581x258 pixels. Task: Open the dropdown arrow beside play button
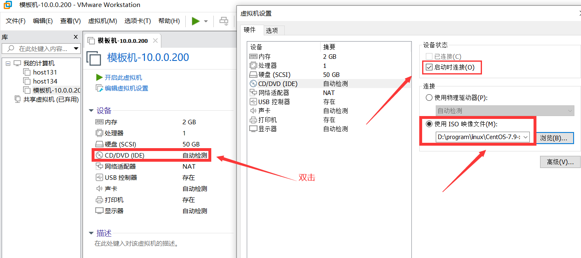tap(206, 21)
